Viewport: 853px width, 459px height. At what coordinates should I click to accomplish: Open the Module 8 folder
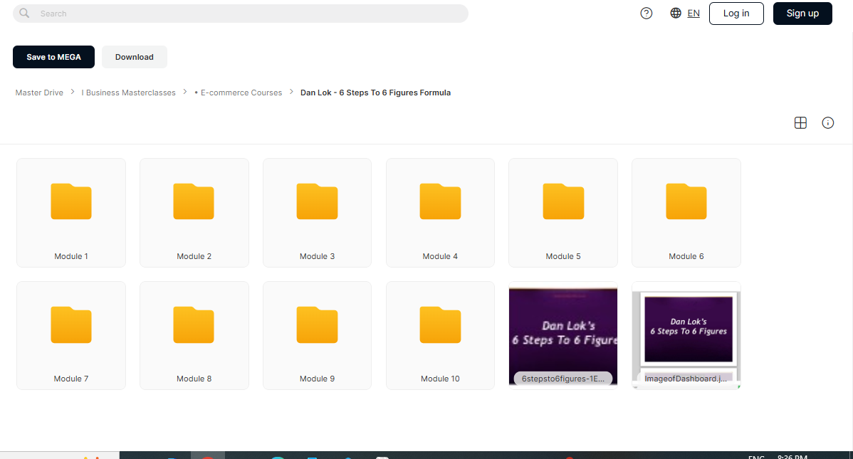click(194, 336)
